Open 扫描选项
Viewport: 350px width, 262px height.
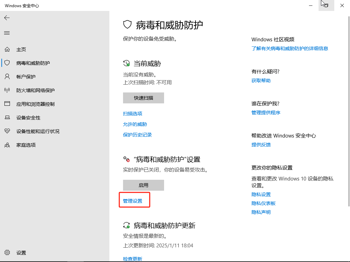[x=132, y=113]
